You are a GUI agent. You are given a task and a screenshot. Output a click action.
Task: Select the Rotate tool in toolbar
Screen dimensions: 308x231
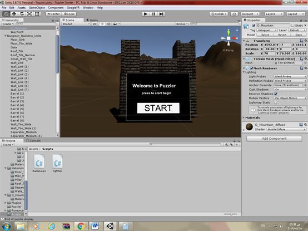click(22, 14)
